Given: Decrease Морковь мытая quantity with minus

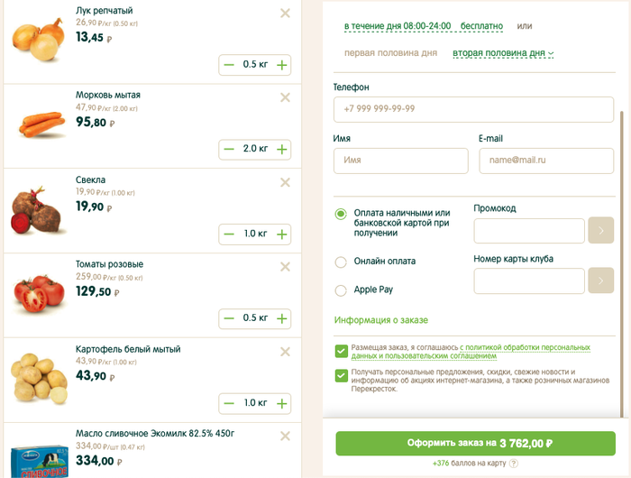Looking at the screenshot, I should (x=229, y=149).
